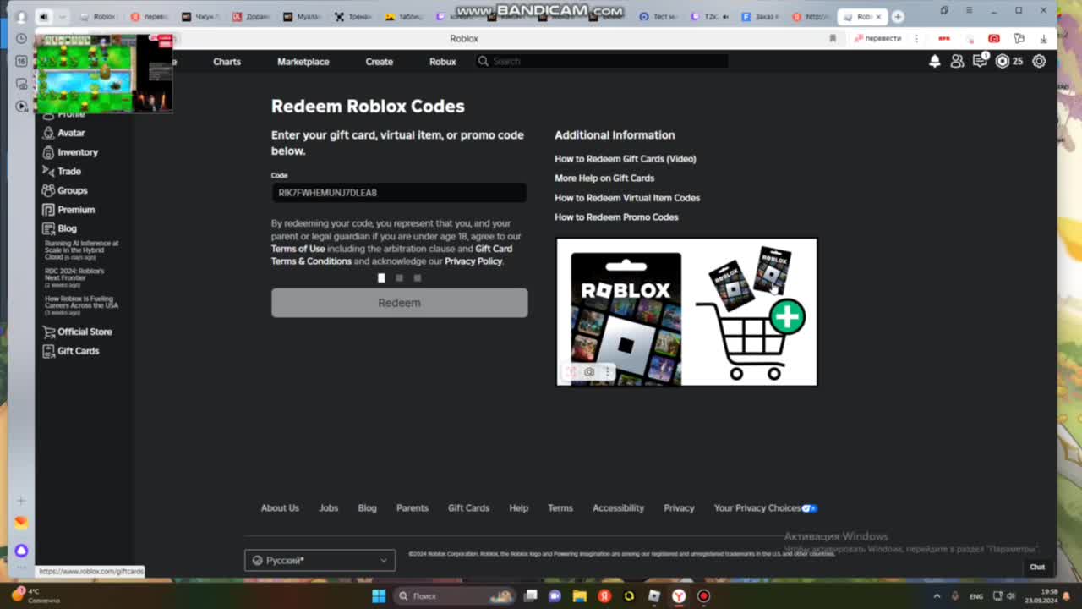Image resolution: width=1082 pixels, height=609 pixels.
Task: Focus the Roblox search field
Action: pos(600,61)
